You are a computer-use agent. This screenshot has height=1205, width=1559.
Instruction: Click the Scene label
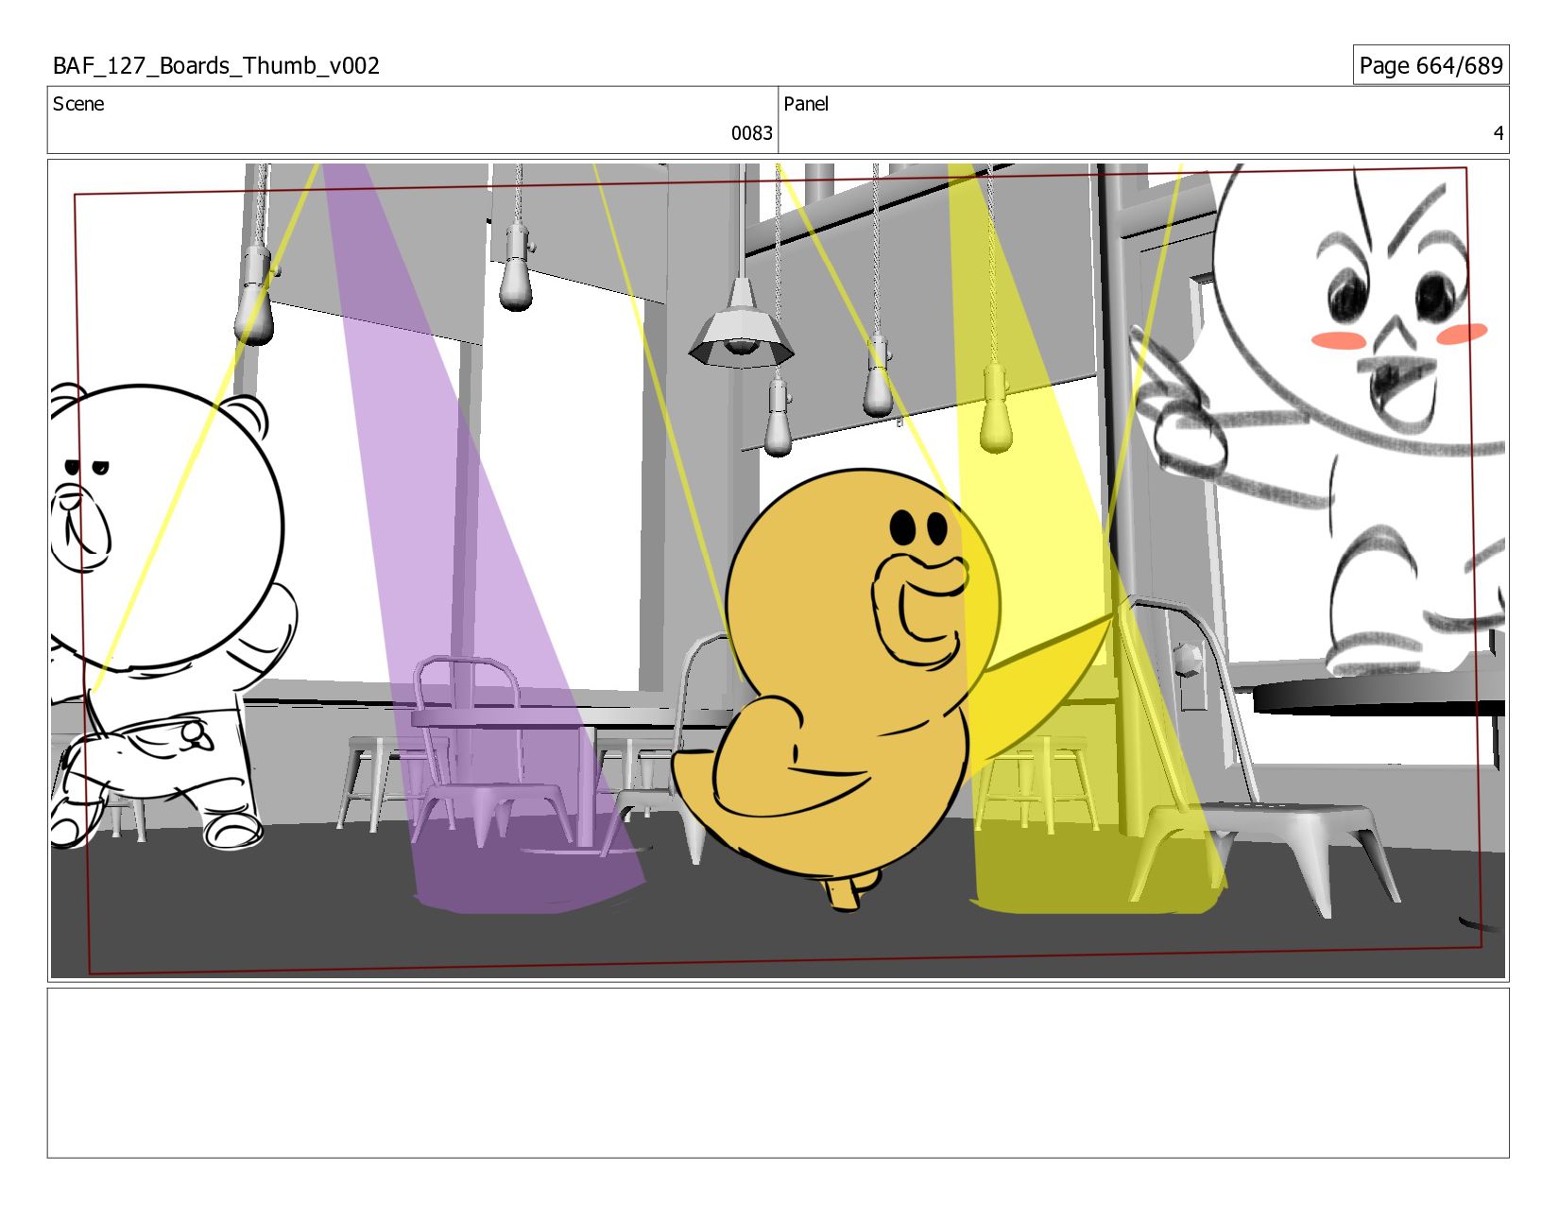[x=78, y=104]
